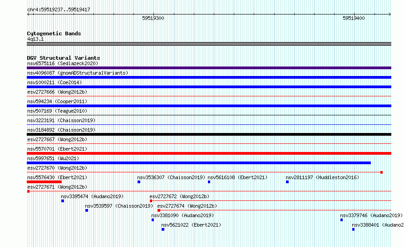Click the DGV Structural Variants track title
The width and height of the screenshot is (404, 247).
pos(64,58)
